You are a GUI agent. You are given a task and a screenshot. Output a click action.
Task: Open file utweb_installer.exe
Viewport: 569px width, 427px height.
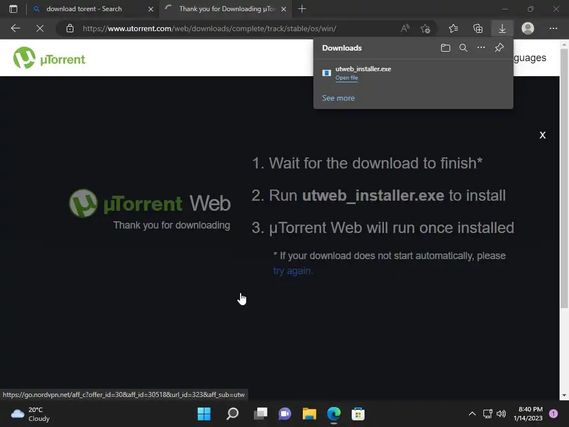tap(347, 78)
